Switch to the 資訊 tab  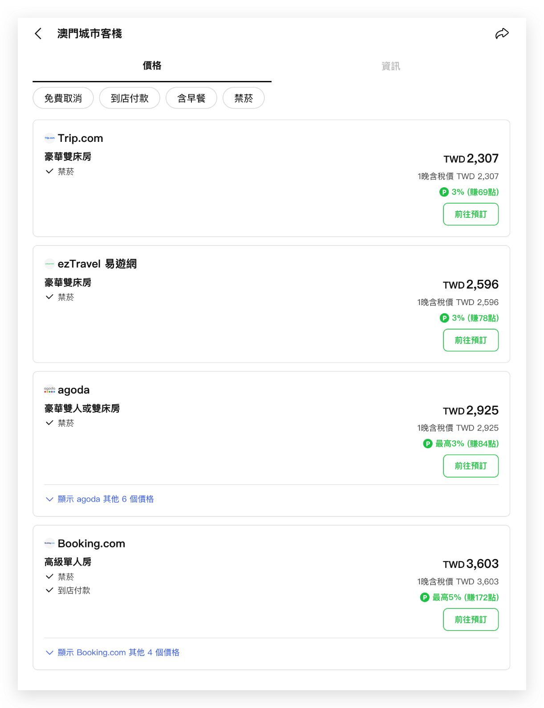[x=390, y=66]
